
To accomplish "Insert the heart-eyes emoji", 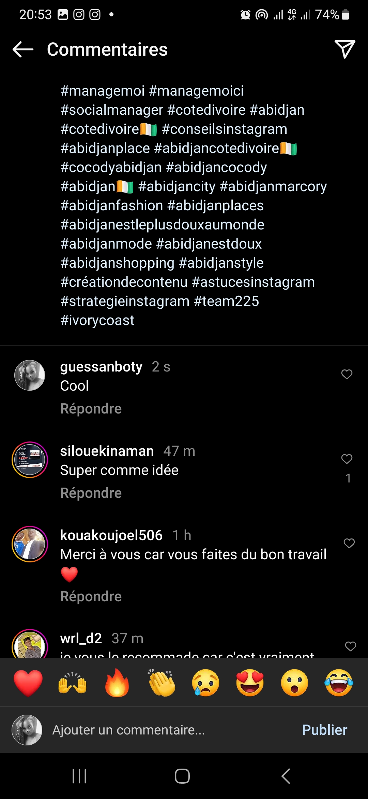I will 250,683.
